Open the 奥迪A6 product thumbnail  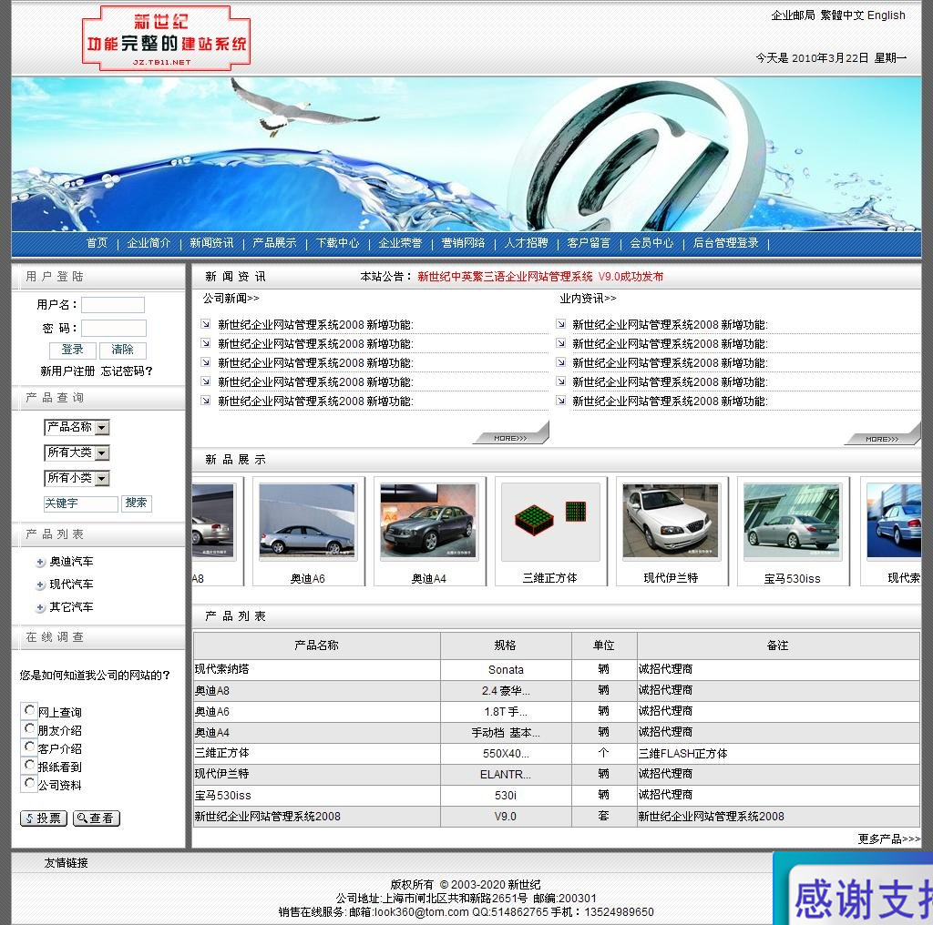tap(308, 523)
